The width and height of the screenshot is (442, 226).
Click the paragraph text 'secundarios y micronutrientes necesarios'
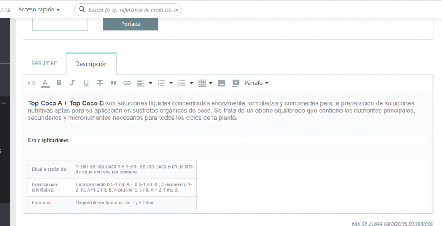tap(85, 118)
